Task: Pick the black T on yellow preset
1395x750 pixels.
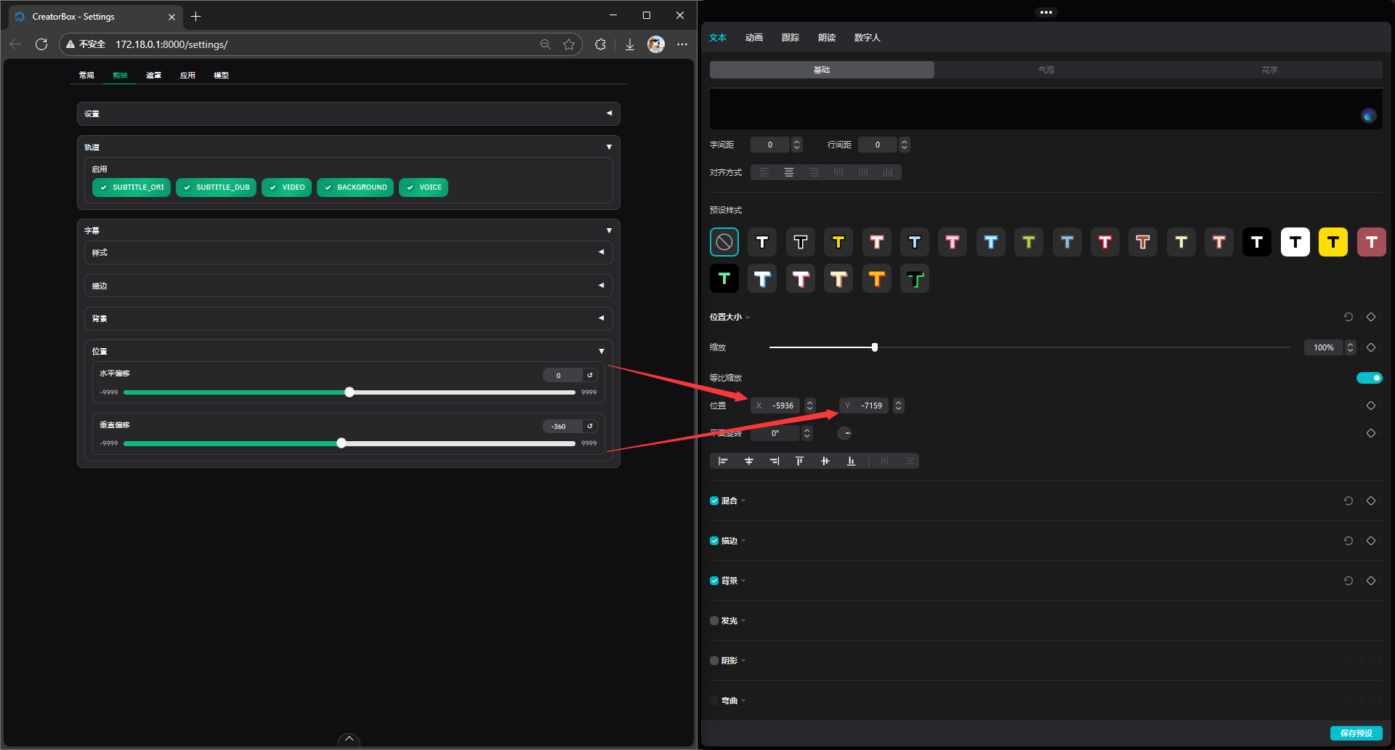Action: [x=1333, y=242]
